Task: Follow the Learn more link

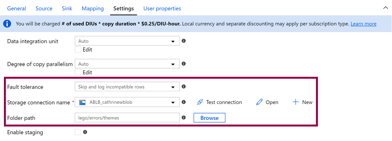Action: tap(363, 24)
